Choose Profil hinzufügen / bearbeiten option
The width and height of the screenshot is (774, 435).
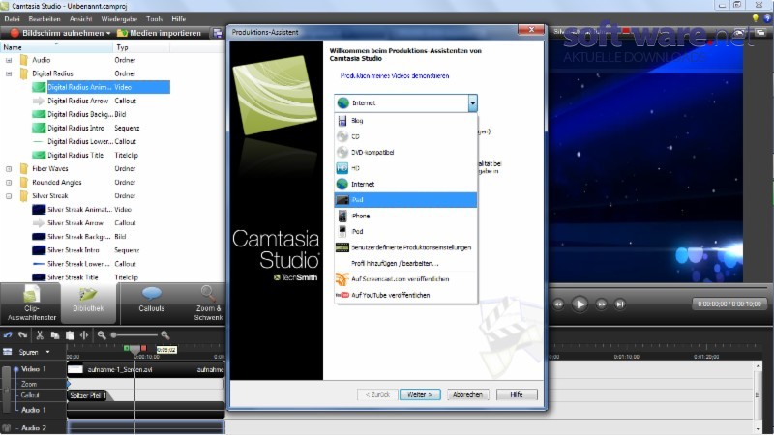(405, 263)
